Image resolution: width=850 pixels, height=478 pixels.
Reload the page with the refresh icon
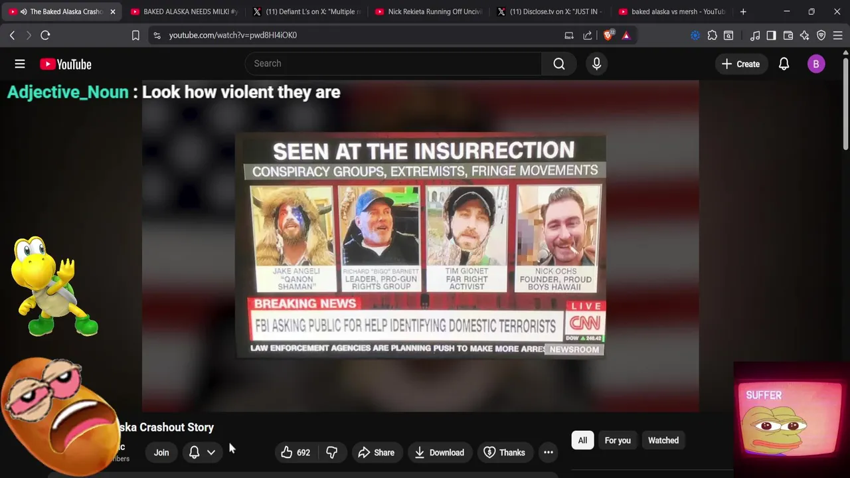(45, 35)
